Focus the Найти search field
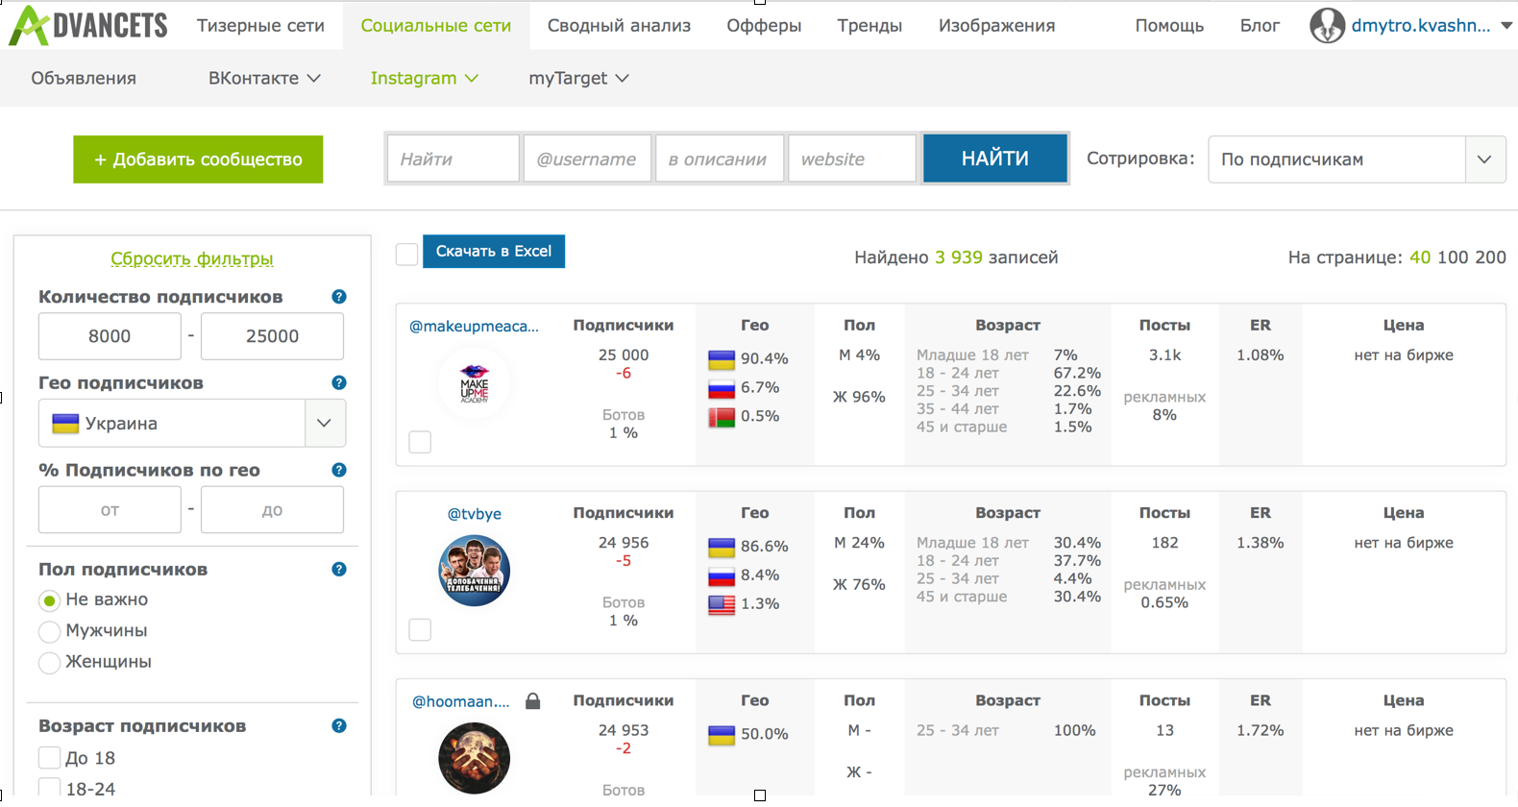This screenshot has height=807, width=1518. pyautogui.click(x=453, y=159)
